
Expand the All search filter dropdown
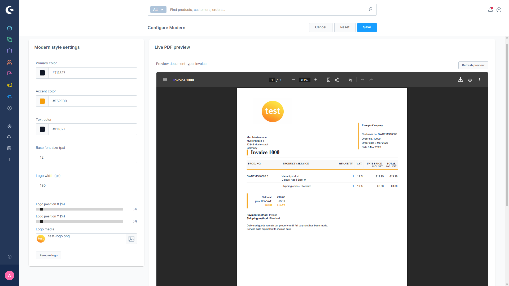coord(158,10)
